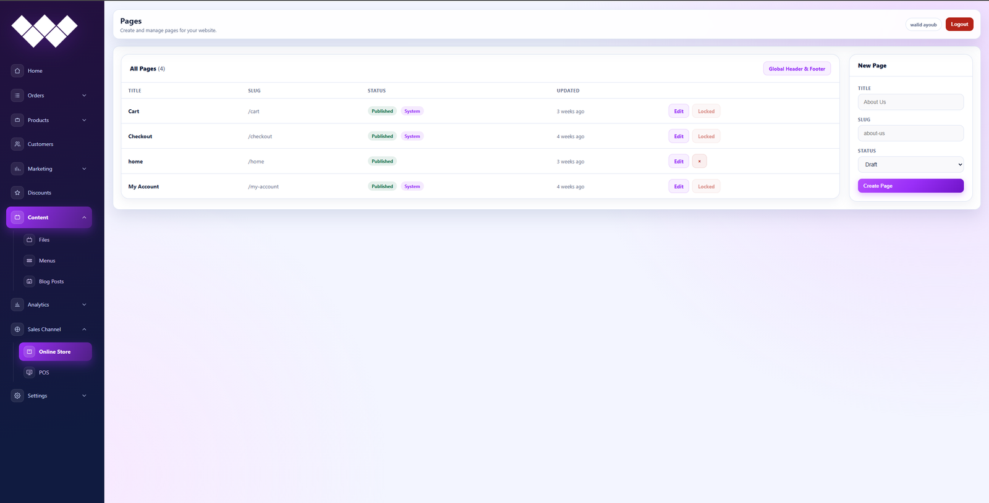Click the Menus submenu icon
This screenshot has height=503, width=989.
click(x=29, y=261)
